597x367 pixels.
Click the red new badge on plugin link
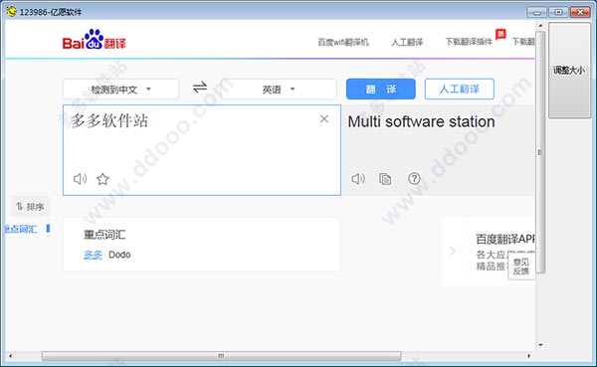(x=500, y=34)
